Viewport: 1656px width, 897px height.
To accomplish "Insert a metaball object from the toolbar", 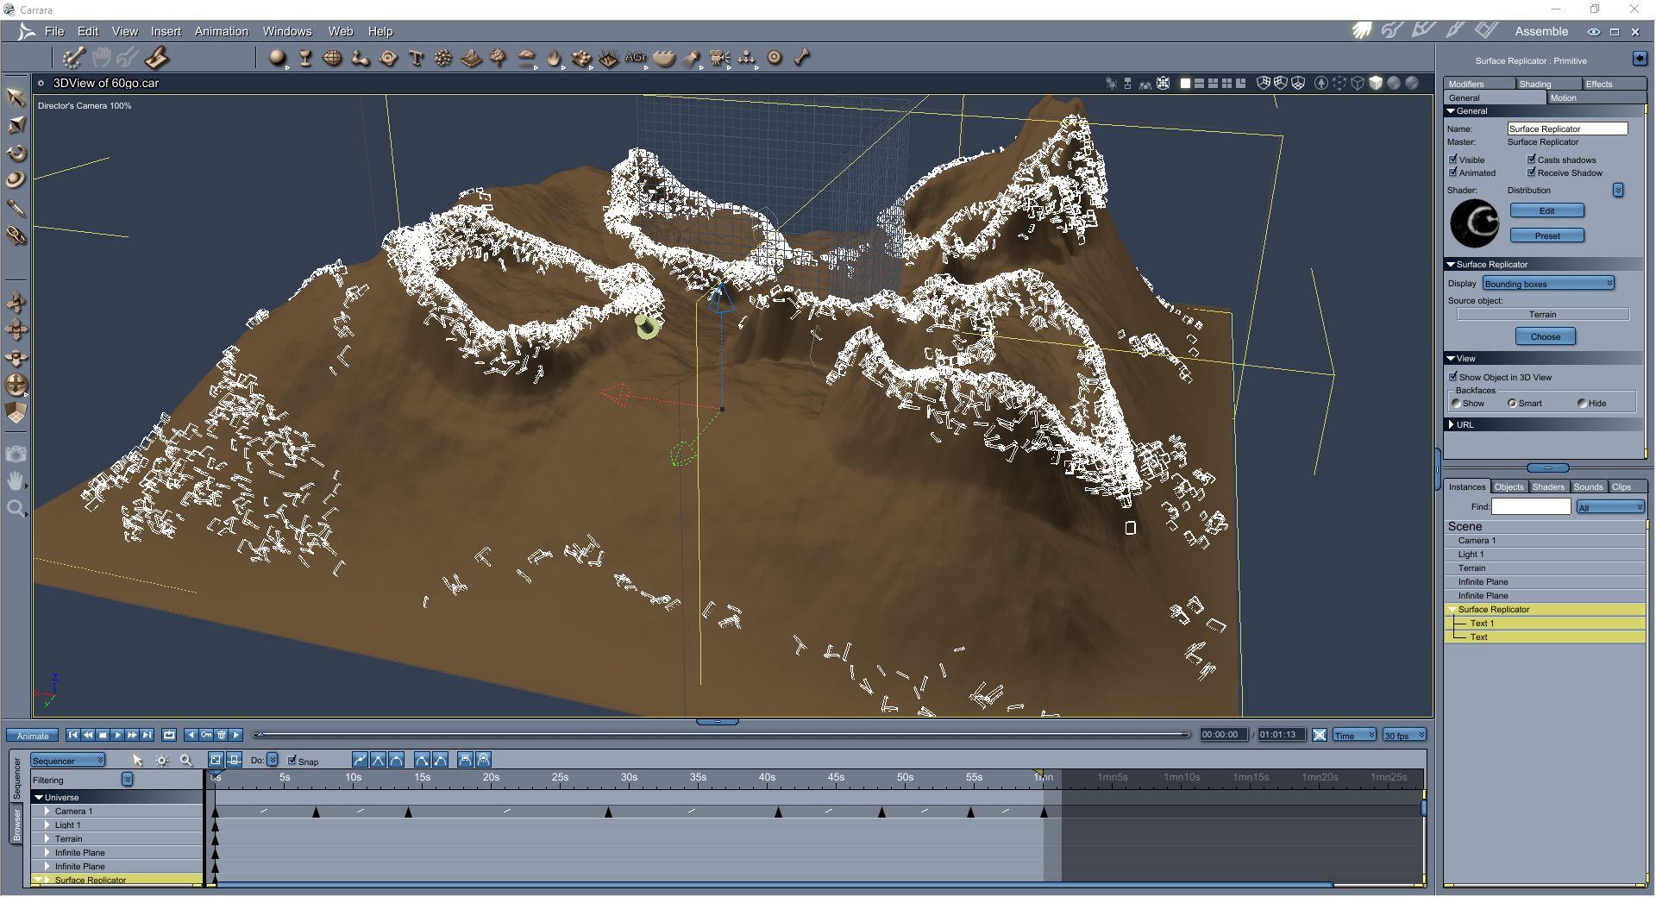I will pyautogui.click(x=361, y=58).
